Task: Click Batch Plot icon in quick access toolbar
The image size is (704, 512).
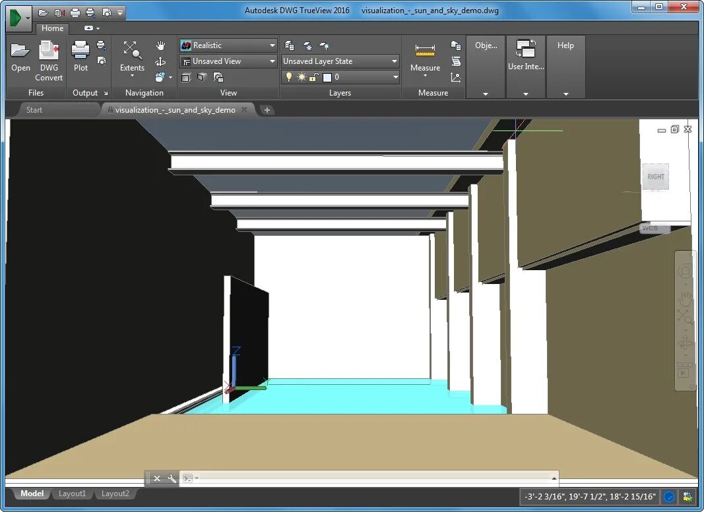Action: (x=90, y=13)
